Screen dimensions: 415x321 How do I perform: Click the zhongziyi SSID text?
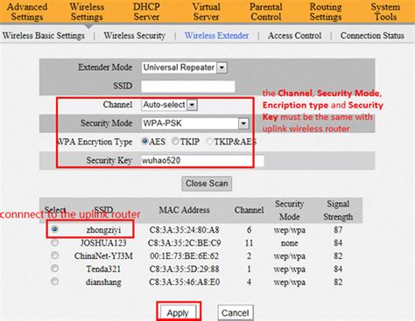coord(103,230)
